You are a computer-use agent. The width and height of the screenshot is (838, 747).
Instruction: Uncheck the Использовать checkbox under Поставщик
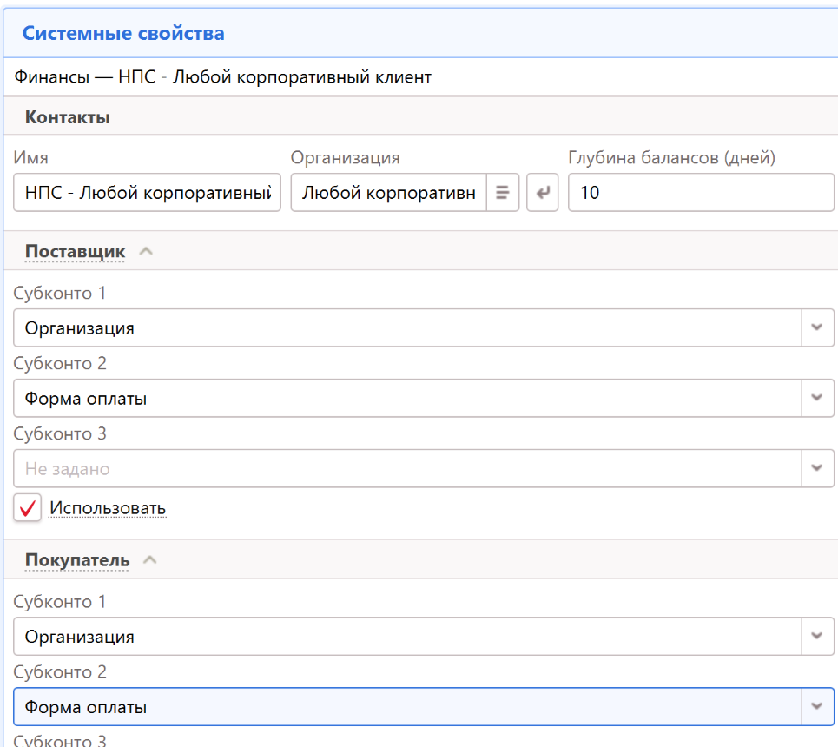[28, 508]
